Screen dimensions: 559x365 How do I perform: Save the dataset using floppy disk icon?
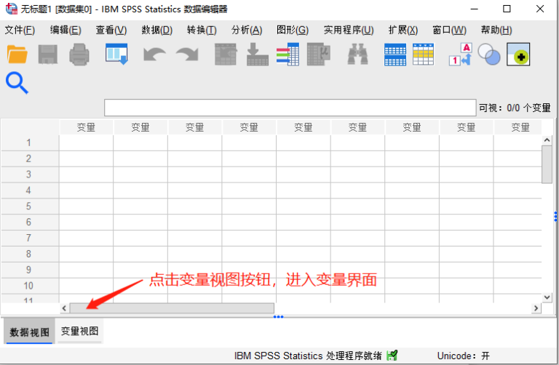[x=48, y=55]
